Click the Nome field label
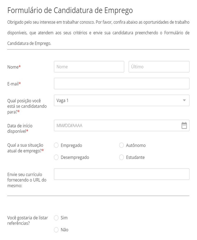This screenshot has height=240, width=197. point(13,67)
